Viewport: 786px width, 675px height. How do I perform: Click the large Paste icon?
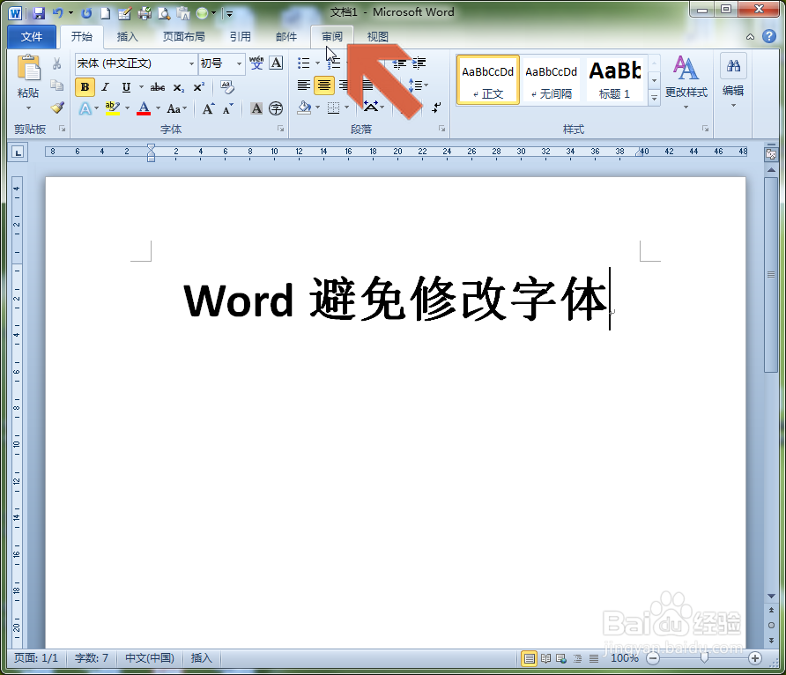coord(28,68)
